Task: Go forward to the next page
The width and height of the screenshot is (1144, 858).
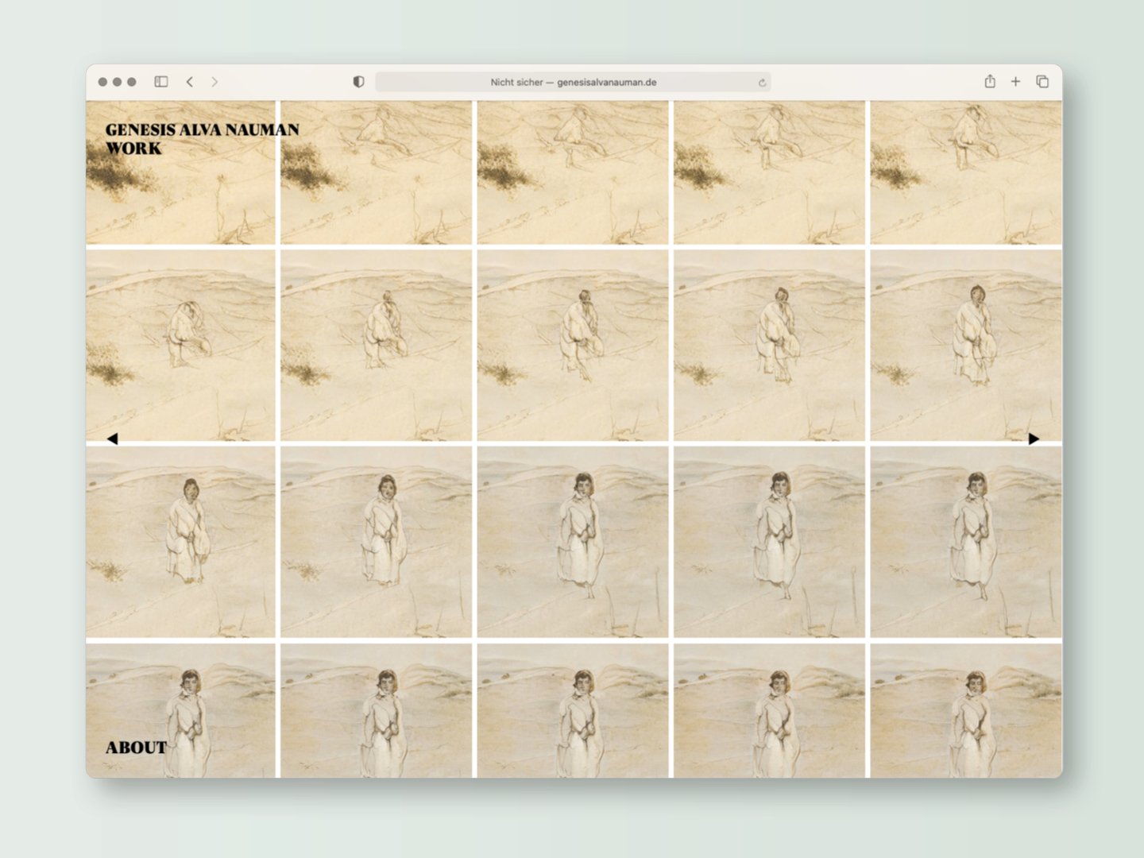Action: (x=214, y=82)
